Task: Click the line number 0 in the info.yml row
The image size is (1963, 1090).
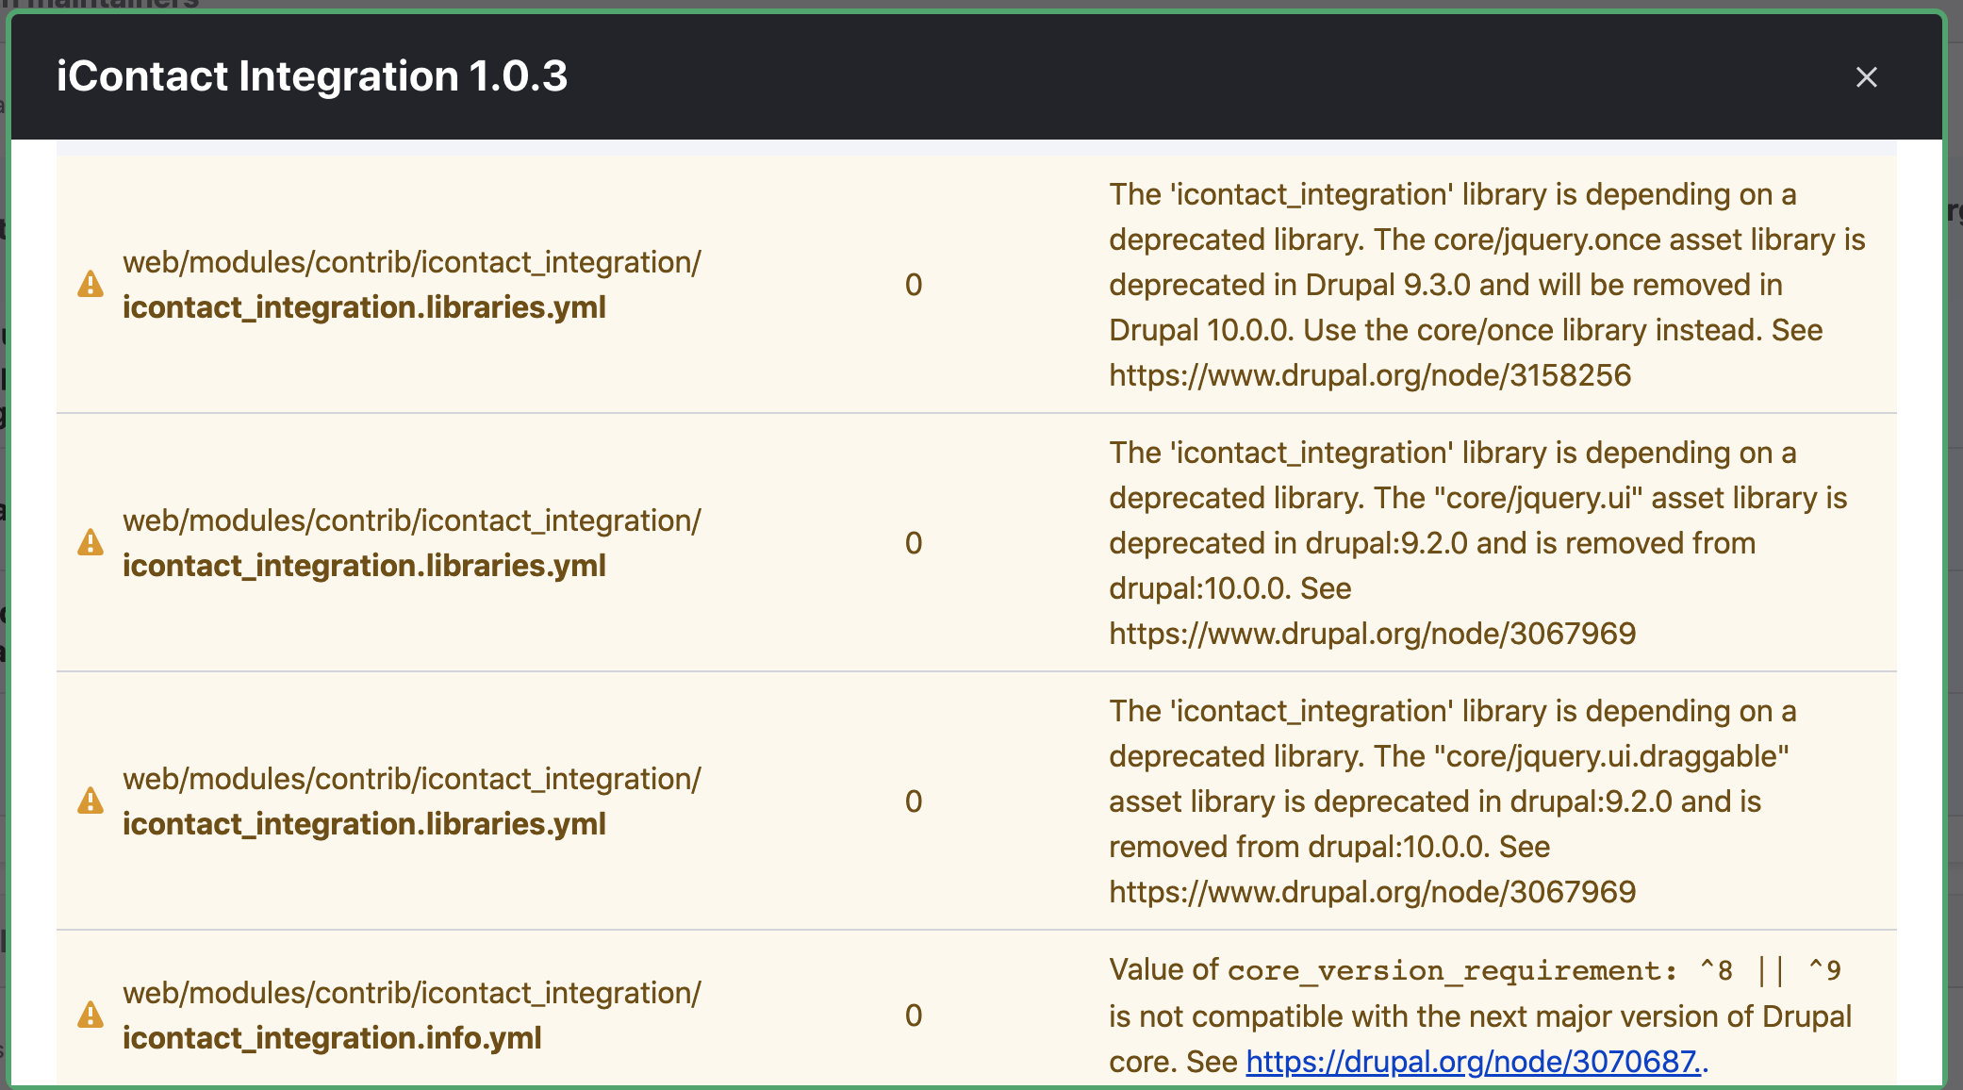Action: pos(914,1016)
